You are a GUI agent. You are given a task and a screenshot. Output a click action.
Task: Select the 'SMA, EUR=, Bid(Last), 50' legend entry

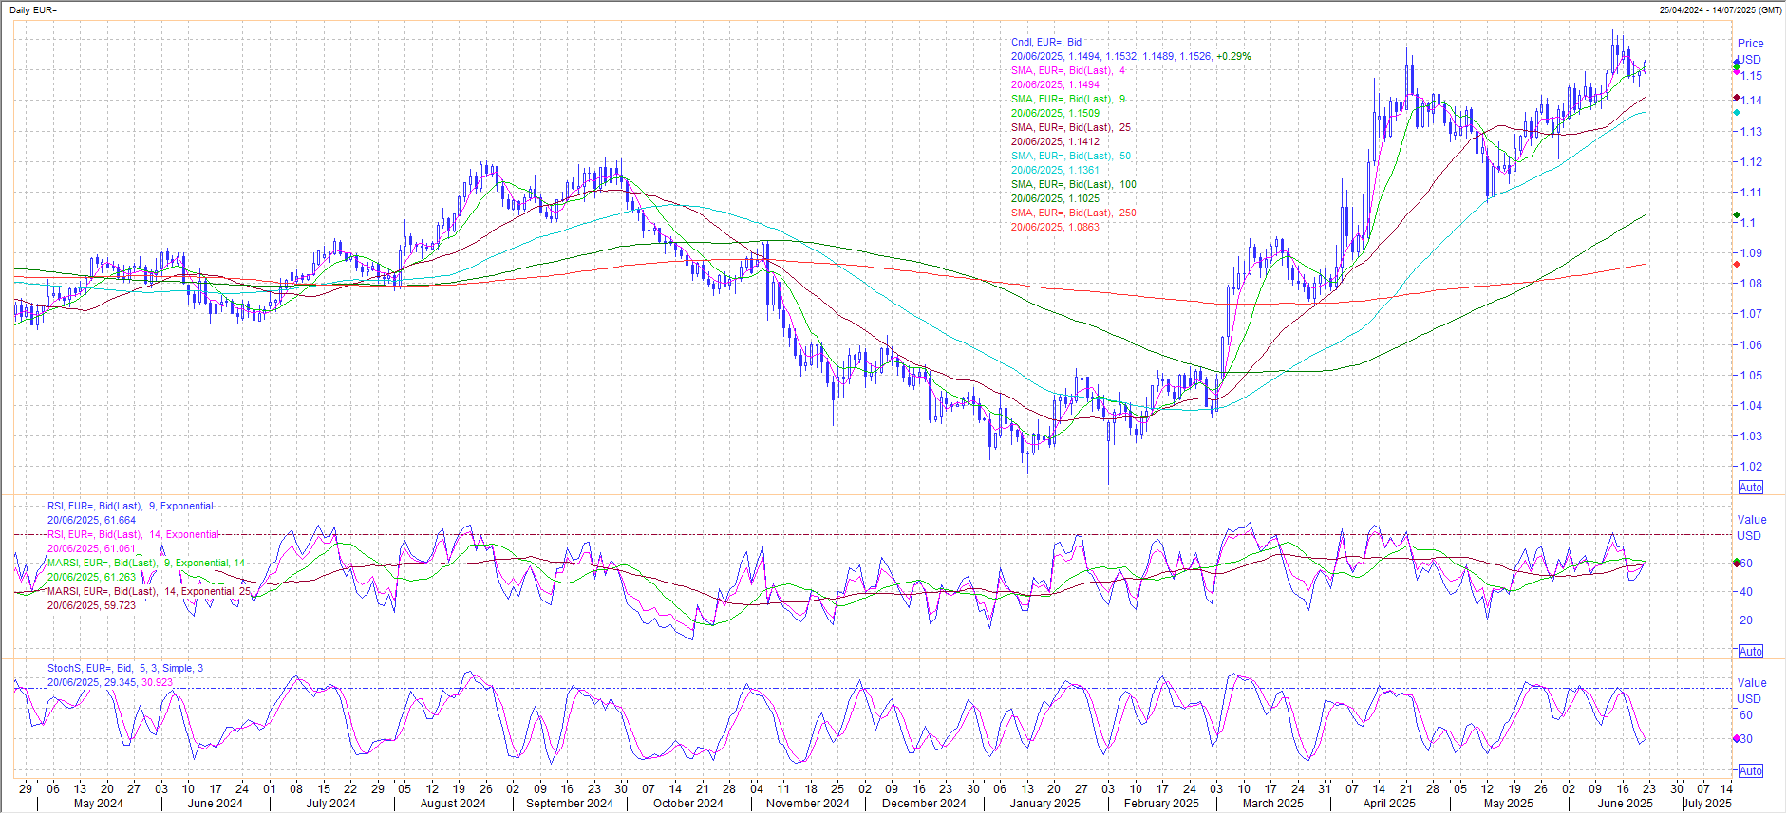pos(1071,156)
